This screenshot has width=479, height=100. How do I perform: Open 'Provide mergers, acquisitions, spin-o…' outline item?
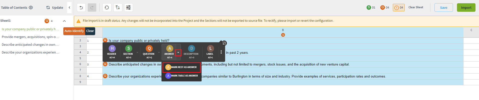tap(30, 37)
